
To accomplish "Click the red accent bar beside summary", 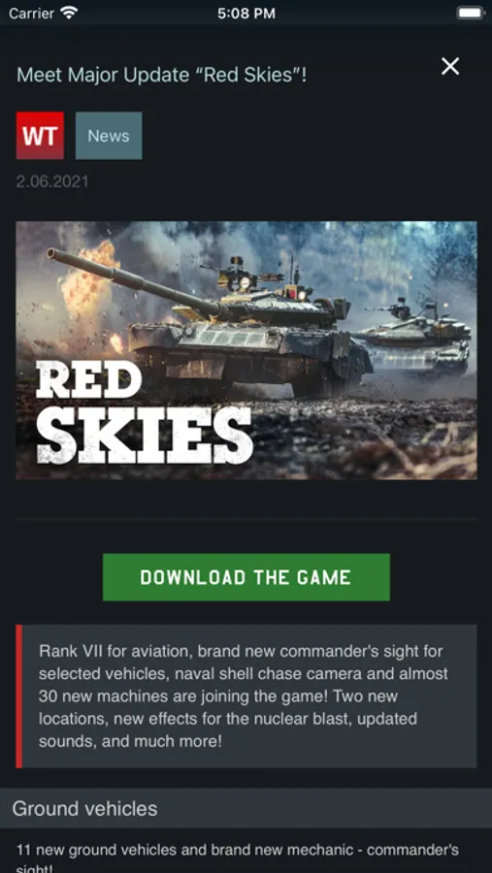I will 19,695.
